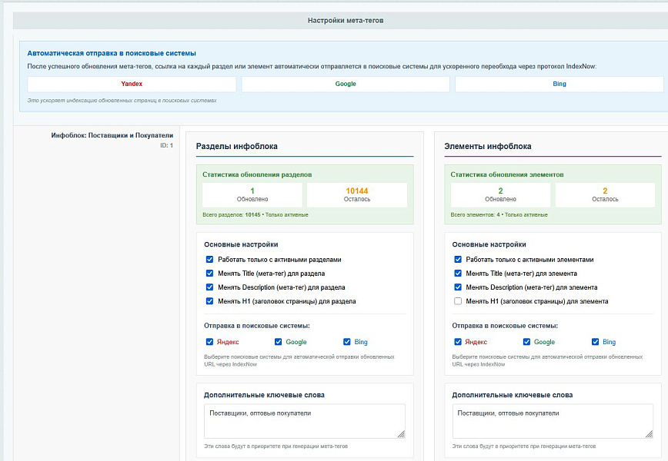The width and height of the screenshot is (668, 461).
Task: Click the Yandex button in the top banner
Action: 132,84
